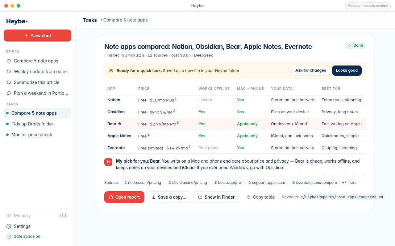Click chat bubble icon beside Weekly update from notes

(x=9, y=72)
